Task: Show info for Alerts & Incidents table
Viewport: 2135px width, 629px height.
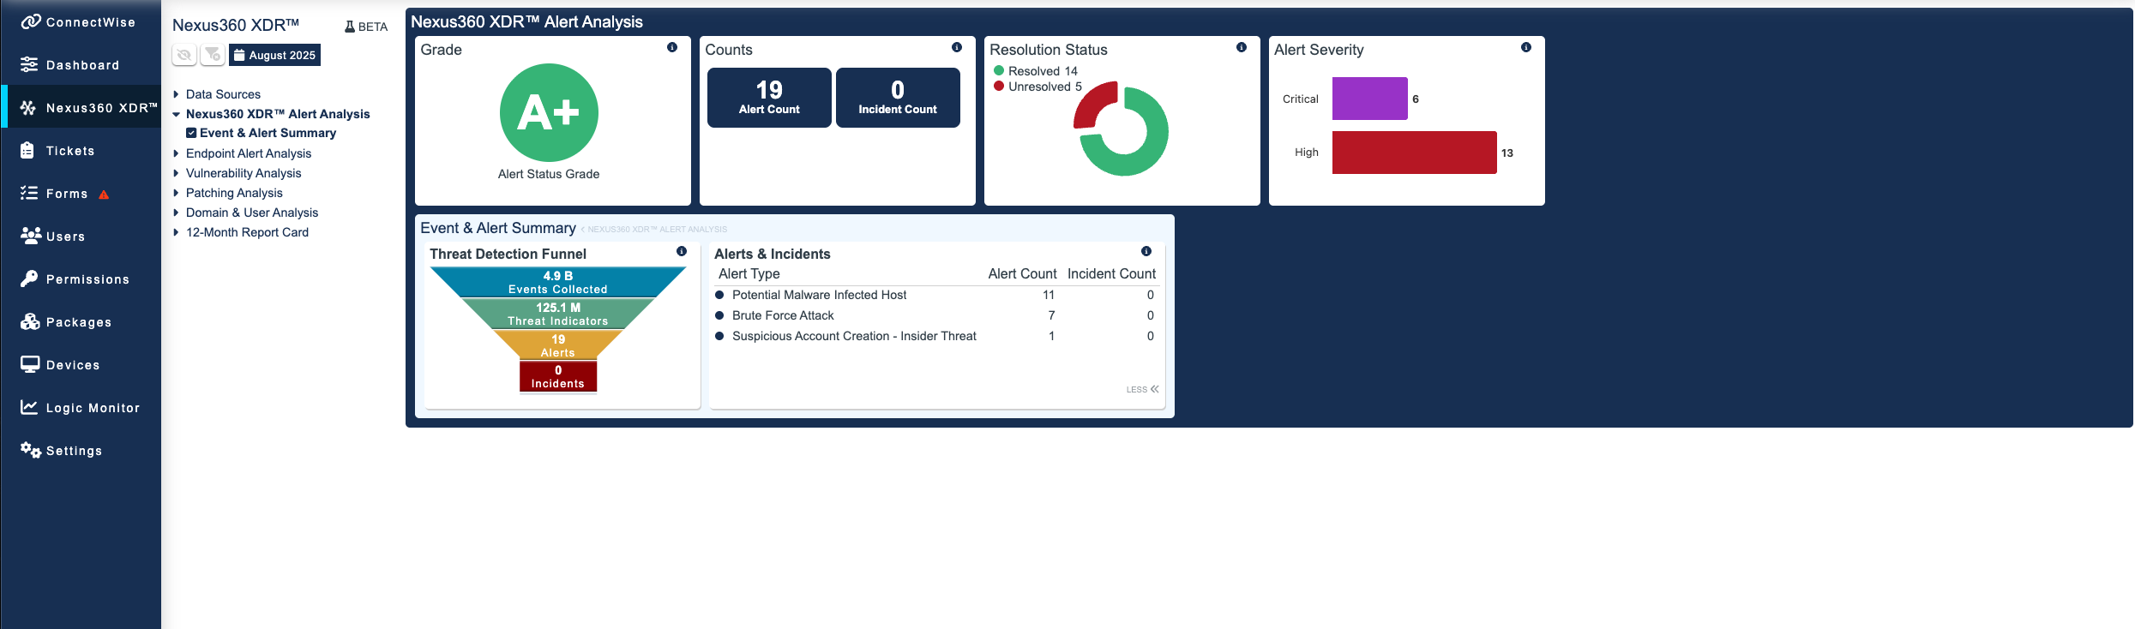Action: [x=1146, y=251]
